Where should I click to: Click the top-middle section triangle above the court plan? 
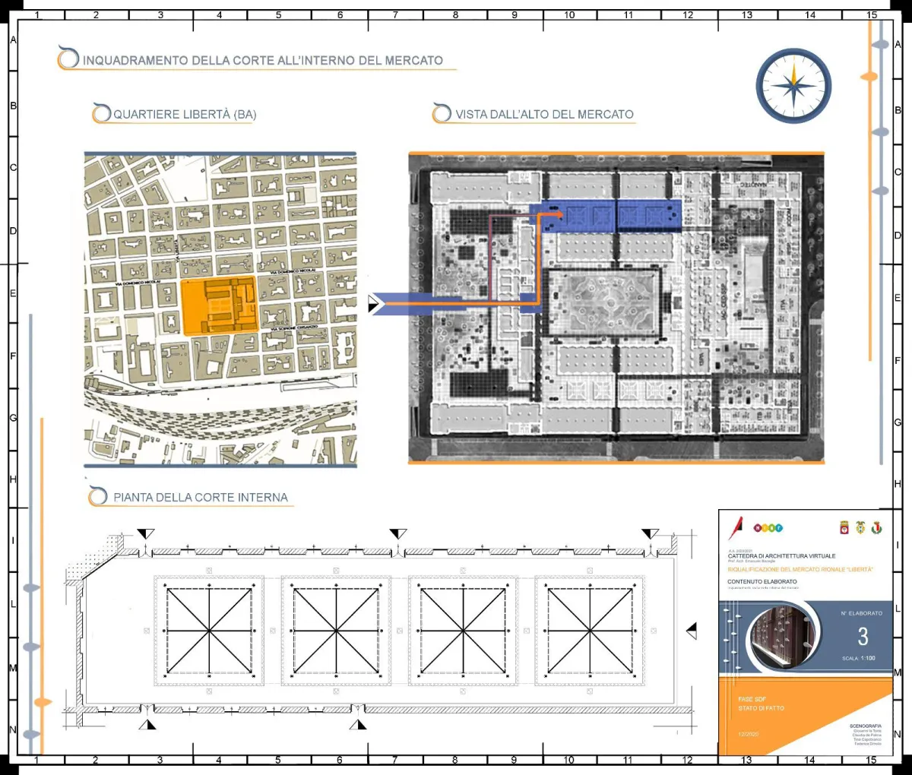point(397,535)
